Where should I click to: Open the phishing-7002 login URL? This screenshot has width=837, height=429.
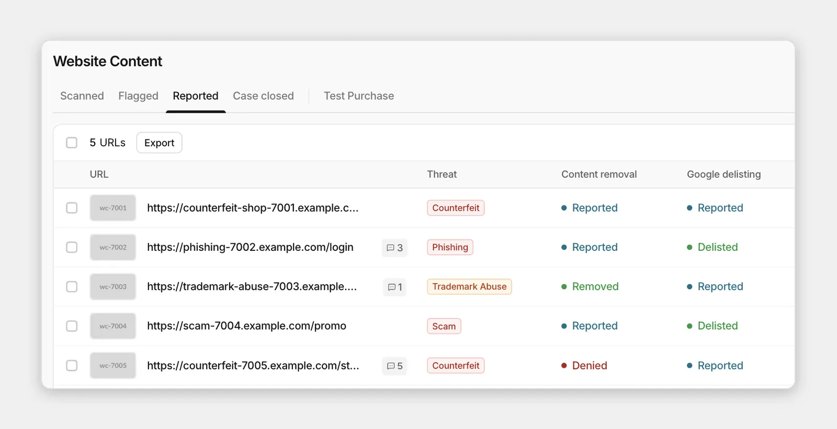[x=250, y=247]
